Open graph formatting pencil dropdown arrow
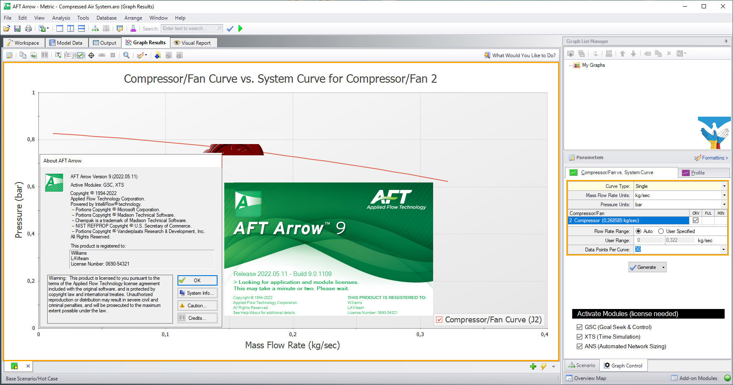 (146, 55)
